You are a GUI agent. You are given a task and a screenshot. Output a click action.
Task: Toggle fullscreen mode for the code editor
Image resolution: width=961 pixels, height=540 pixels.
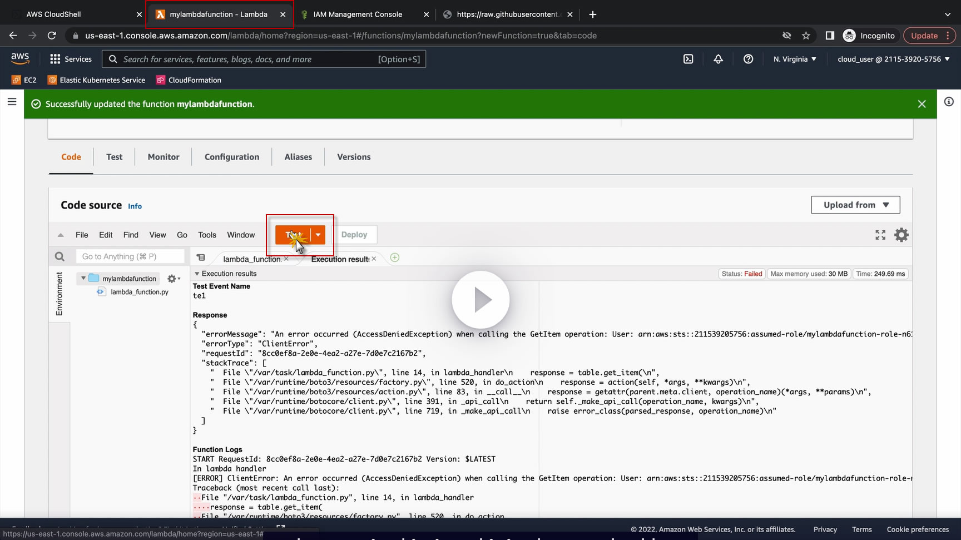click(880, 235)
